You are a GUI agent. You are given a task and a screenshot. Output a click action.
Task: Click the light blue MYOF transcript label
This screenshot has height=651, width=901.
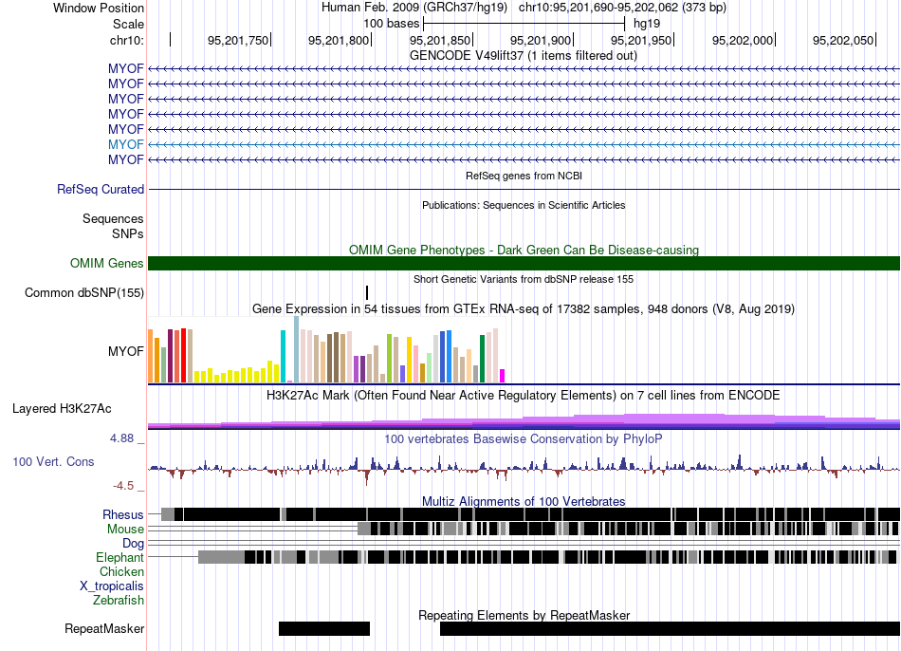pyautogui.click(x=126, y=144)
